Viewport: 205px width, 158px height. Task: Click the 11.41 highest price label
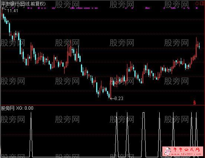coord(13,11)
